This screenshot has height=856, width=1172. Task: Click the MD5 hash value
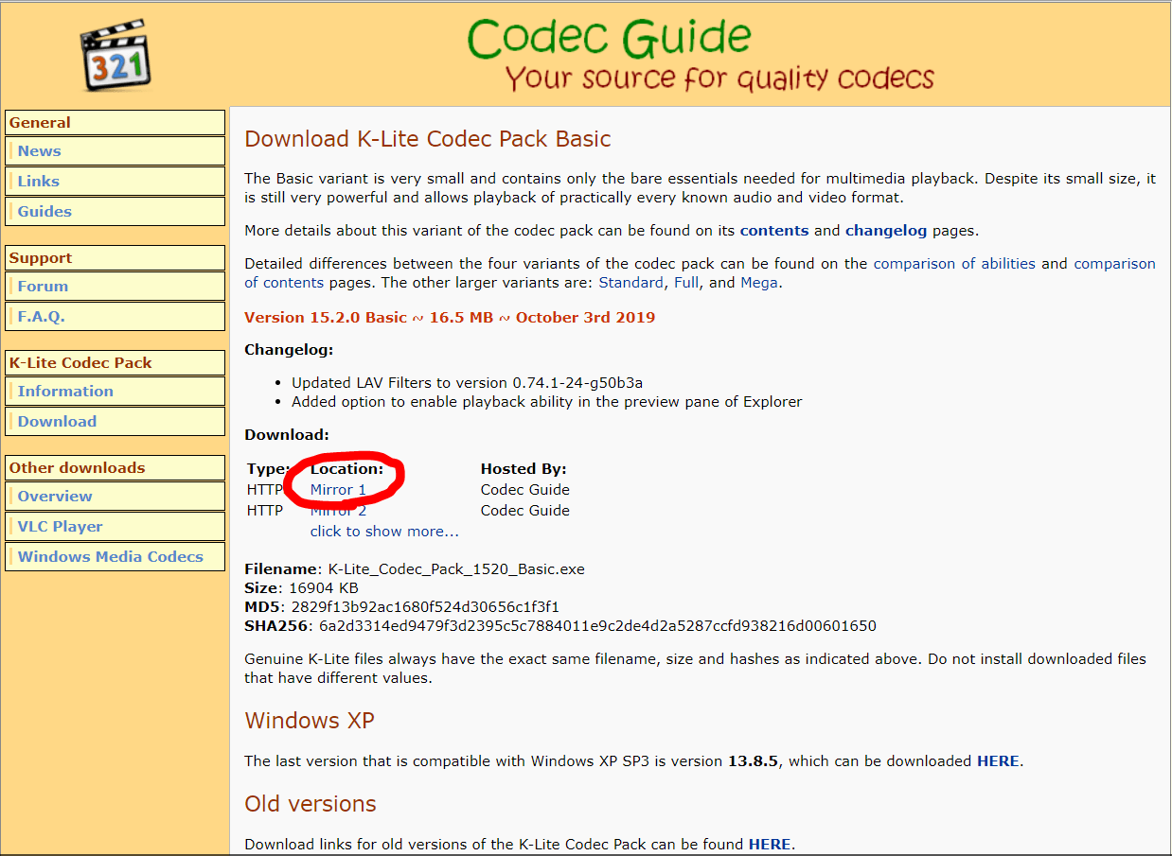(424, 607)
